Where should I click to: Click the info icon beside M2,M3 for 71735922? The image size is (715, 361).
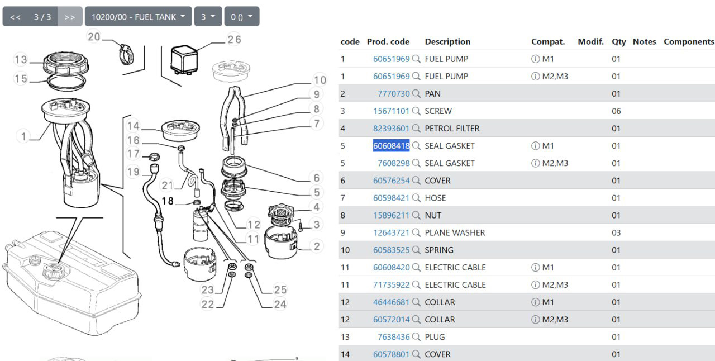tap(536, 285)
